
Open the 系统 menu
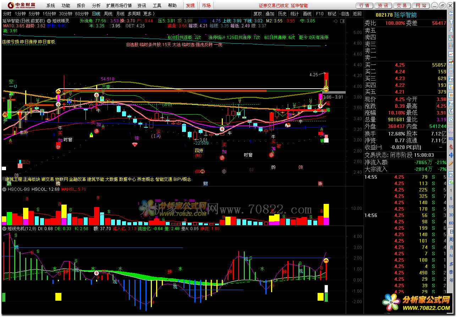point(51,6)
